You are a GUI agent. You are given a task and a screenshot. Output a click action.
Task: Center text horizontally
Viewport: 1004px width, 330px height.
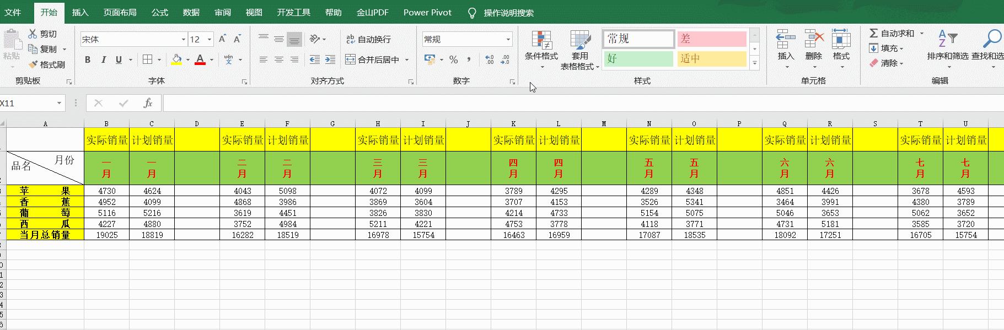[x=279, y=59]
